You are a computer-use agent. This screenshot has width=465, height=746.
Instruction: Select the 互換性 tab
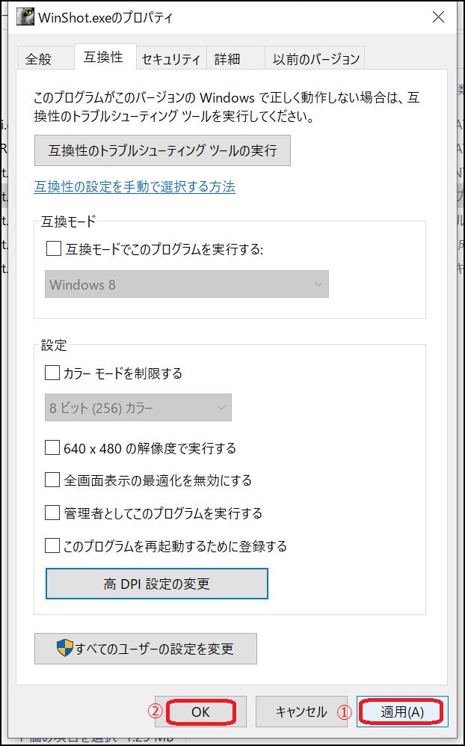(104, 57)
